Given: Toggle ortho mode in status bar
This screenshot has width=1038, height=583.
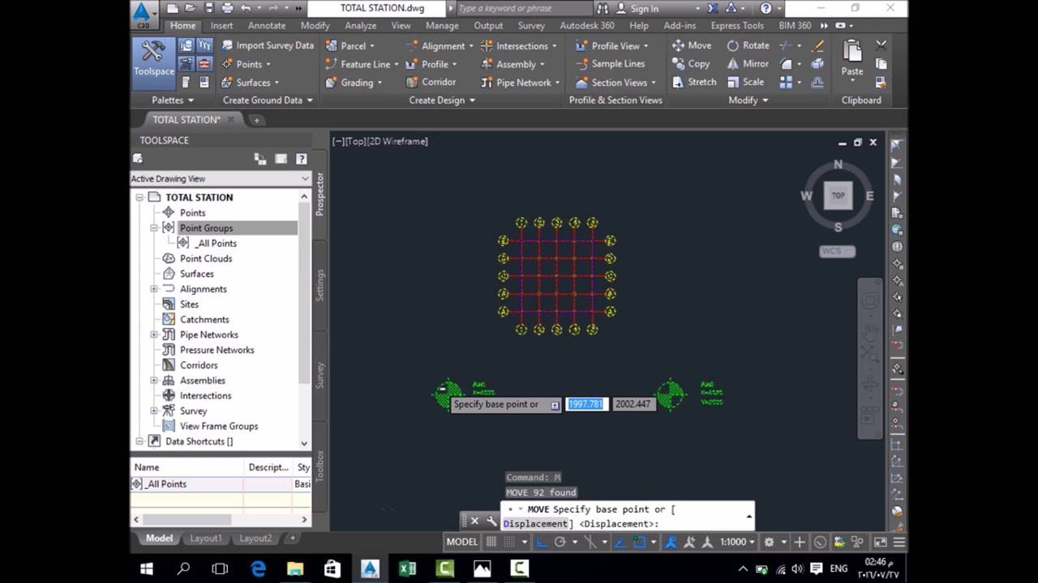Looking at the screenshot, I should coord(542,542).
